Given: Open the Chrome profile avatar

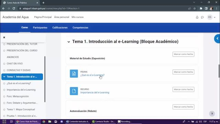Looking at the screenshot, I should point(211,8).
